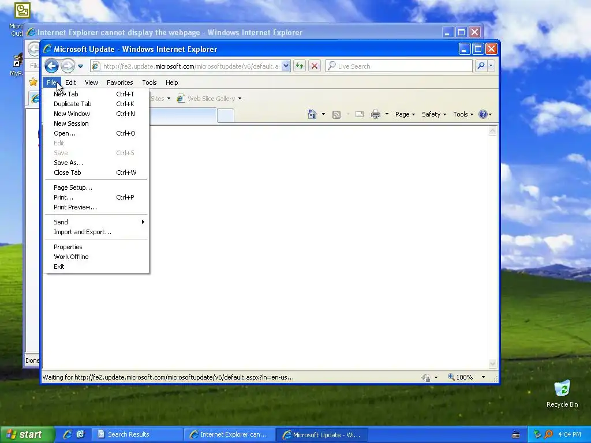This screenshot has width=591, height=443.
Task: Click the red Stop loading icon
Action: click(315, 66)
